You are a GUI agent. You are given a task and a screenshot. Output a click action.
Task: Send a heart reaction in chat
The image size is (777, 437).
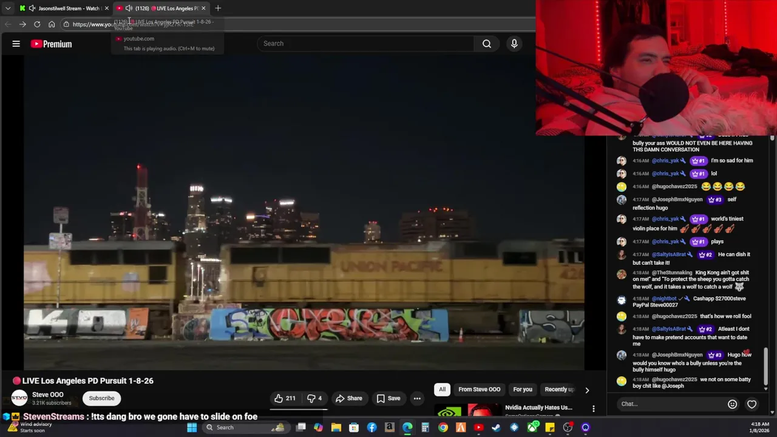[x=752, y=404]
